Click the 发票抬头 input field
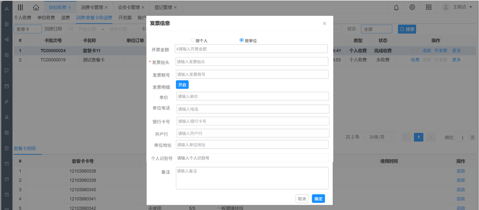Image resolution: width=479 pixels, height=210 pixels. pos(251,62)
